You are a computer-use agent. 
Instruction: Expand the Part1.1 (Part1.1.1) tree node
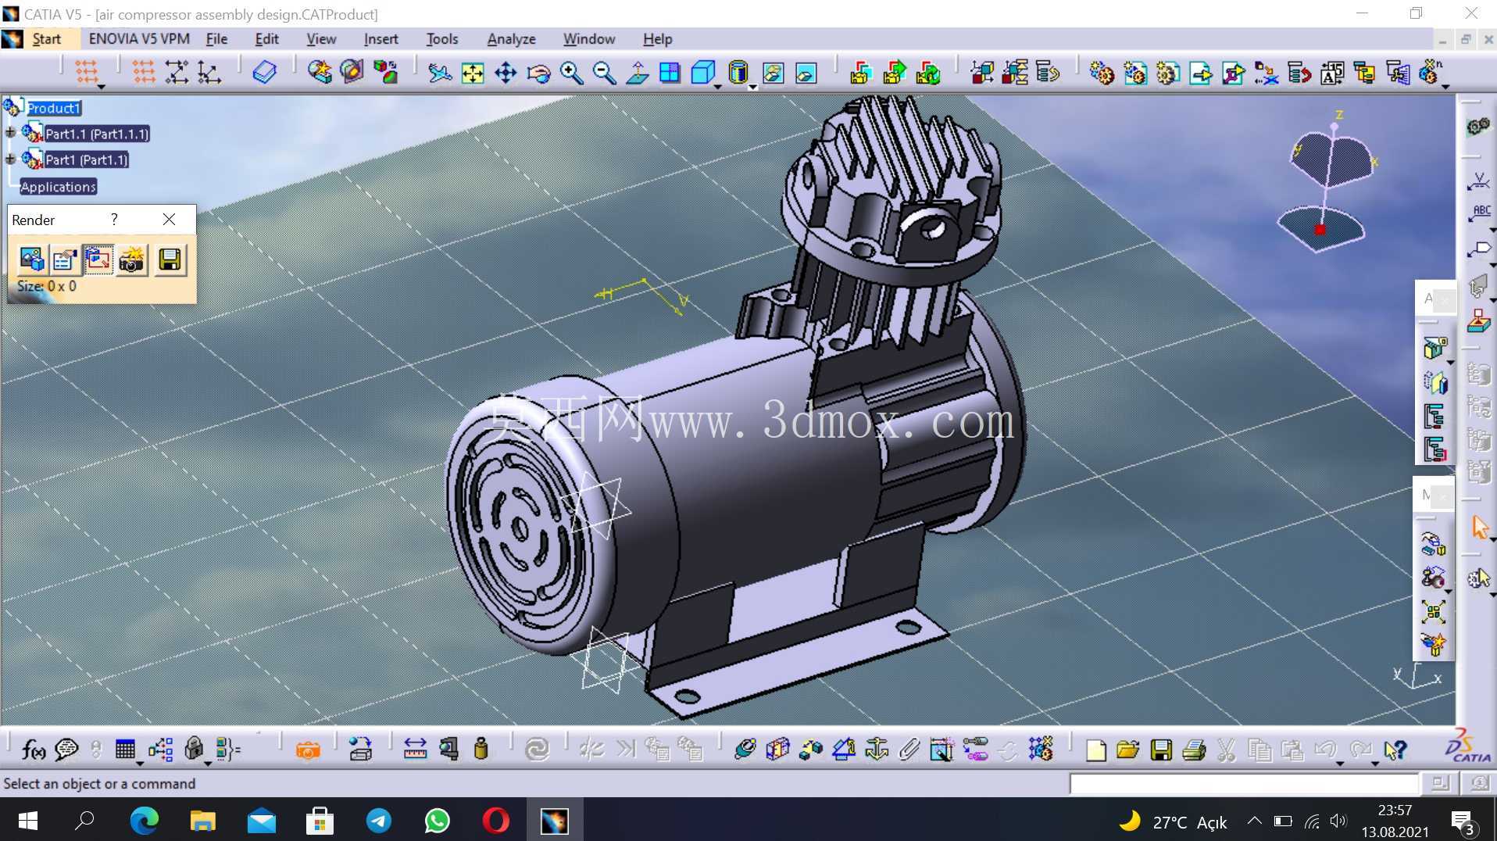click(10, 134)
